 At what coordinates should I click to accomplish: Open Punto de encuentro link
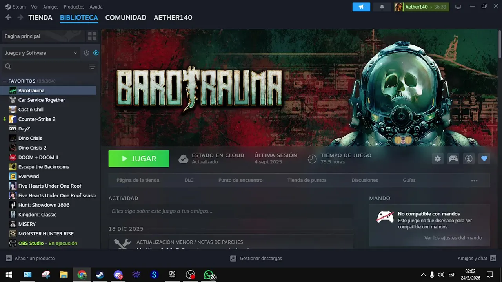(x=240, y=180)
